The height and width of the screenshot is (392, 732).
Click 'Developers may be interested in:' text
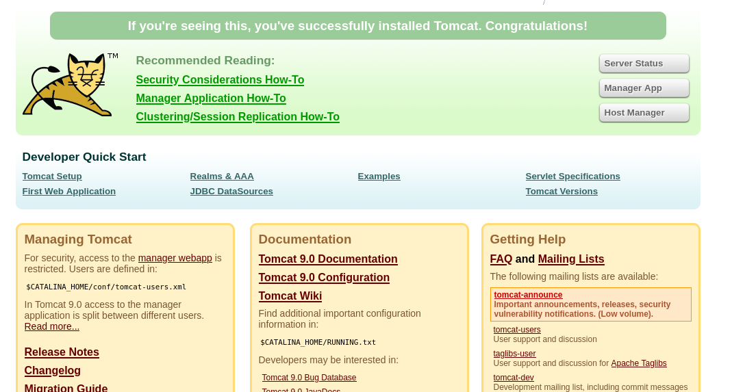pos(329,361)
